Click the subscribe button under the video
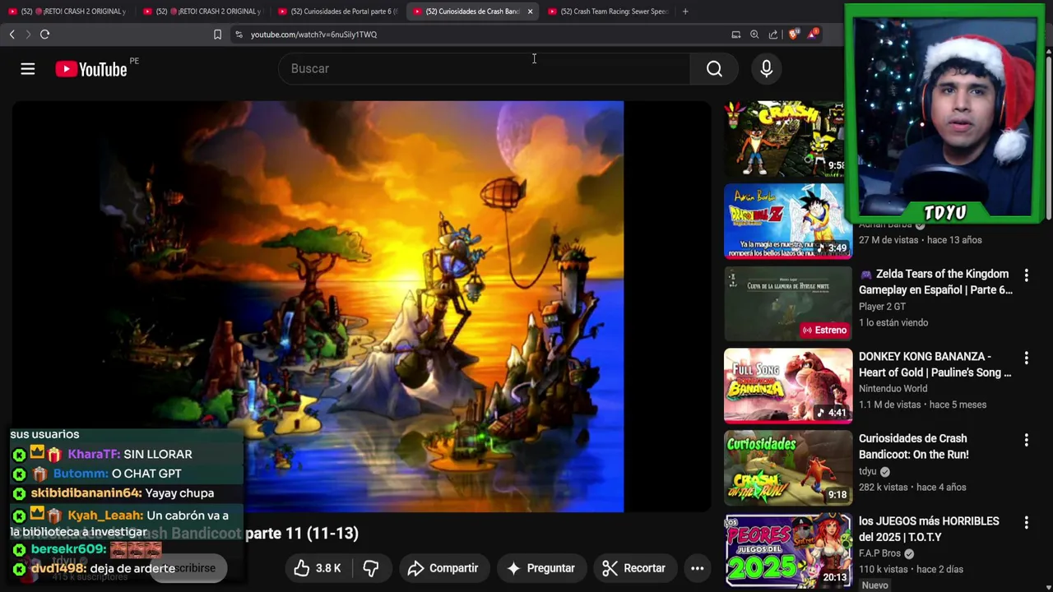Screen dimensions: 1053x592 coord(188,568)
